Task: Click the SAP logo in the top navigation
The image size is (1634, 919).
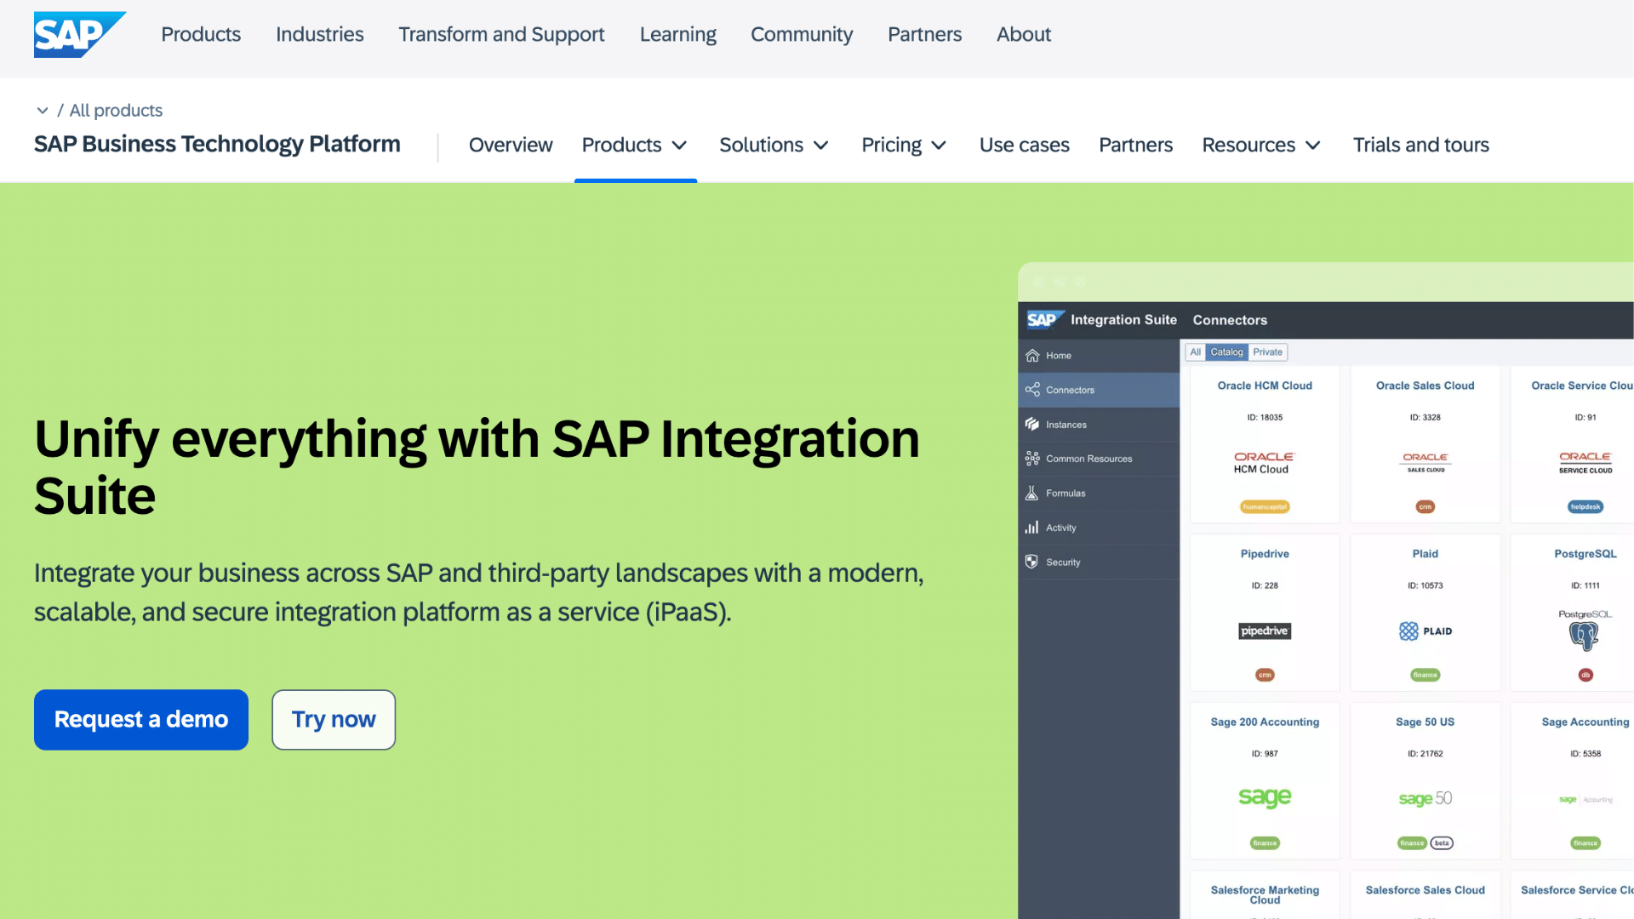Action: click(x=79, y=35)
